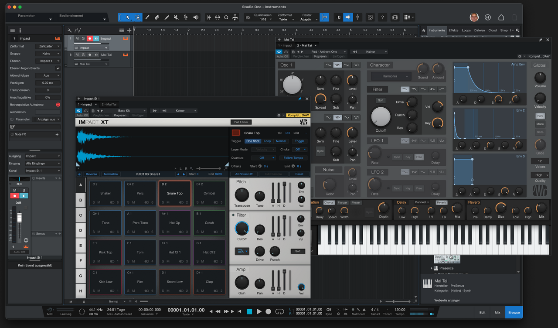
Task: Click the question mark help icon
Action: click(382, 17)
